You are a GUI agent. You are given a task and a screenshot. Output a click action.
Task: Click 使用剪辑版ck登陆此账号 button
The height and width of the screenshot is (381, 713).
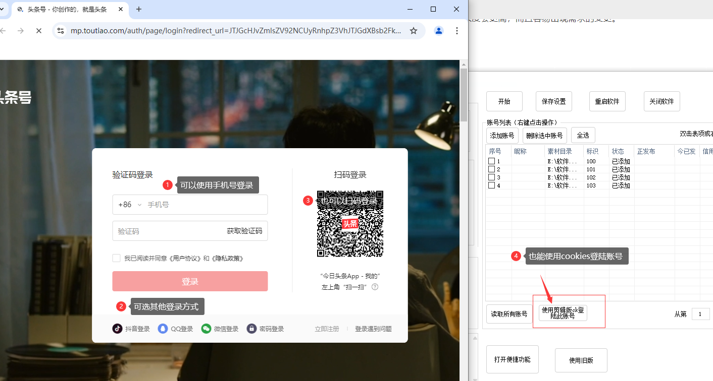(563, 313)
